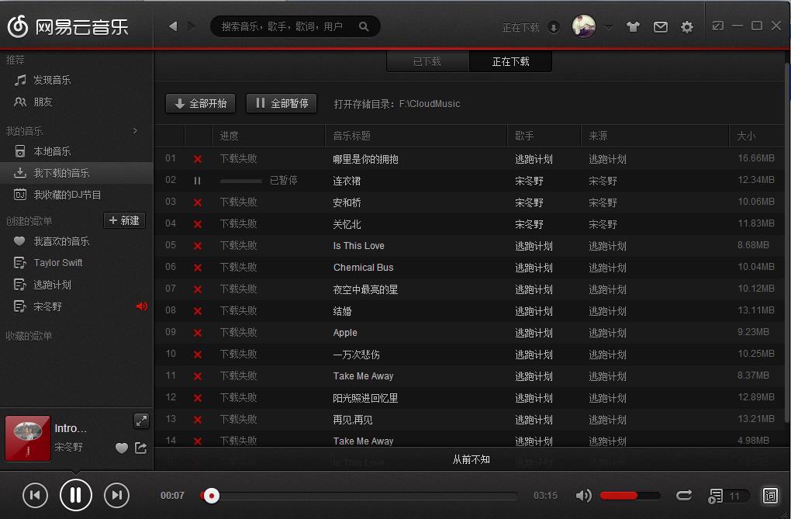Expand the 我的音乐 section chevron
This screenshot has height=519, width=791.
(134, 130)
